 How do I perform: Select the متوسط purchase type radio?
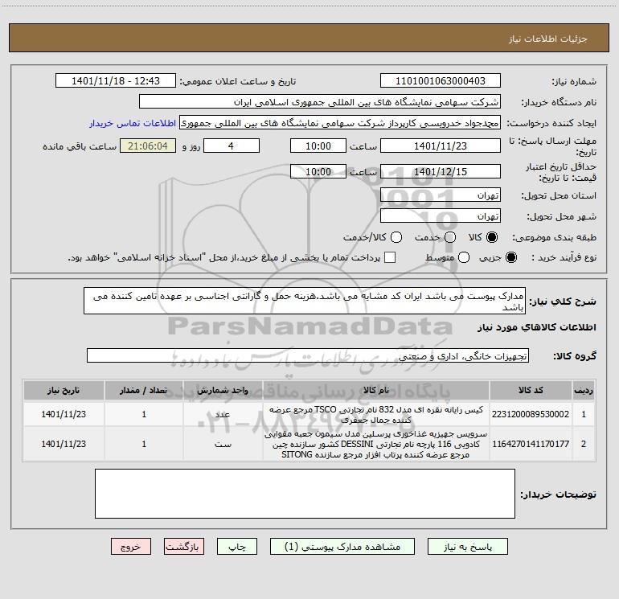(464, 257)
